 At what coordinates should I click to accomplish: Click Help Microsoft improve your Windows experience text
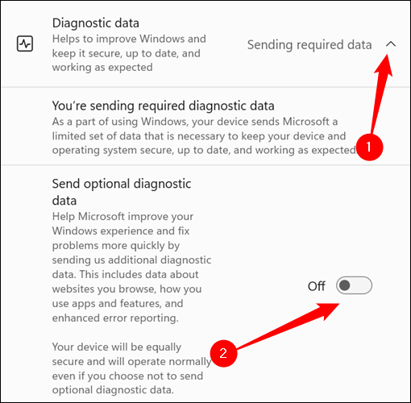point(122,223)
